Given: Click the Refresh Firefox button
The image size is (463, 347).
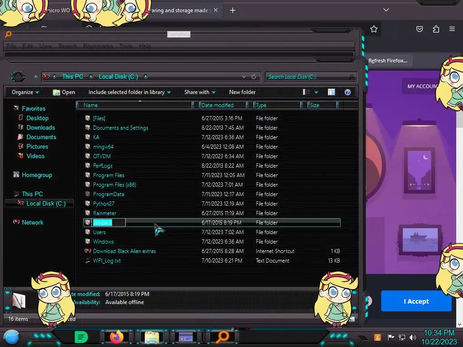Looking at the screenshot, I should point(387,61).
